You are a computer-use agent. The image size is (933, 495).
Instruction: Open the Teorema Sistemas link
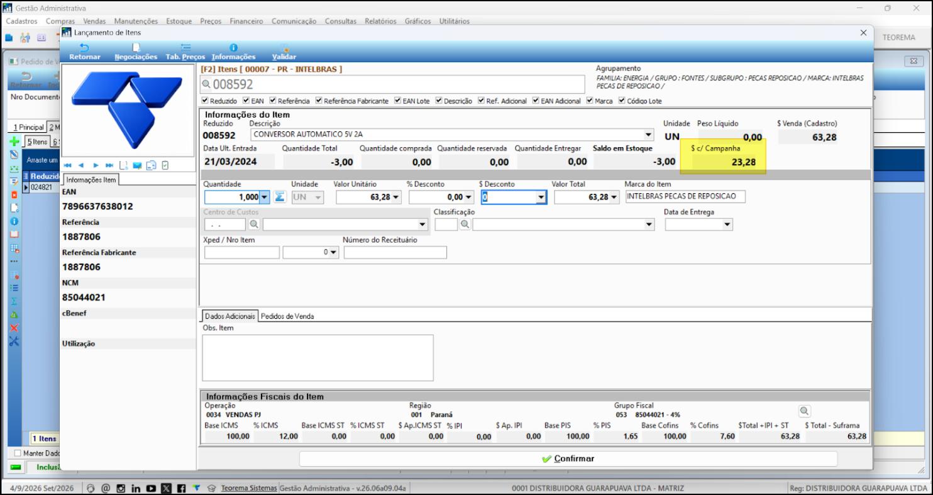[249, 488]
